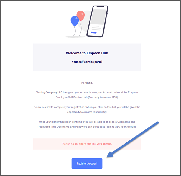Image resolution: width=181 pixels, height=176 pixels.
Task: Select the Your self service portal subtitle
Action: point(87,62)
